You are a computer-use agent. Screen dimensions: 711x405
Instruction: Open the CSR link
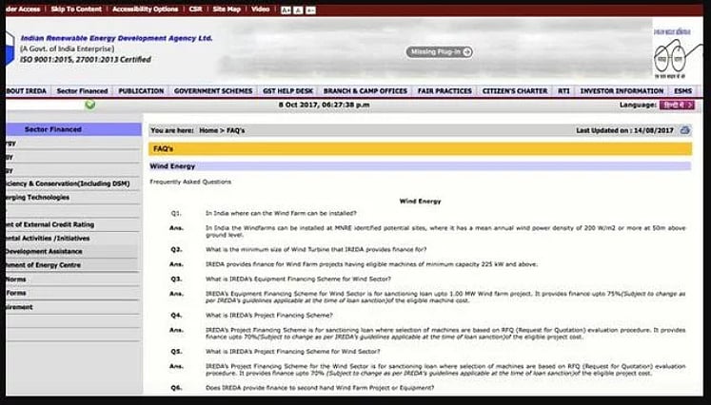tap(195, 10)
